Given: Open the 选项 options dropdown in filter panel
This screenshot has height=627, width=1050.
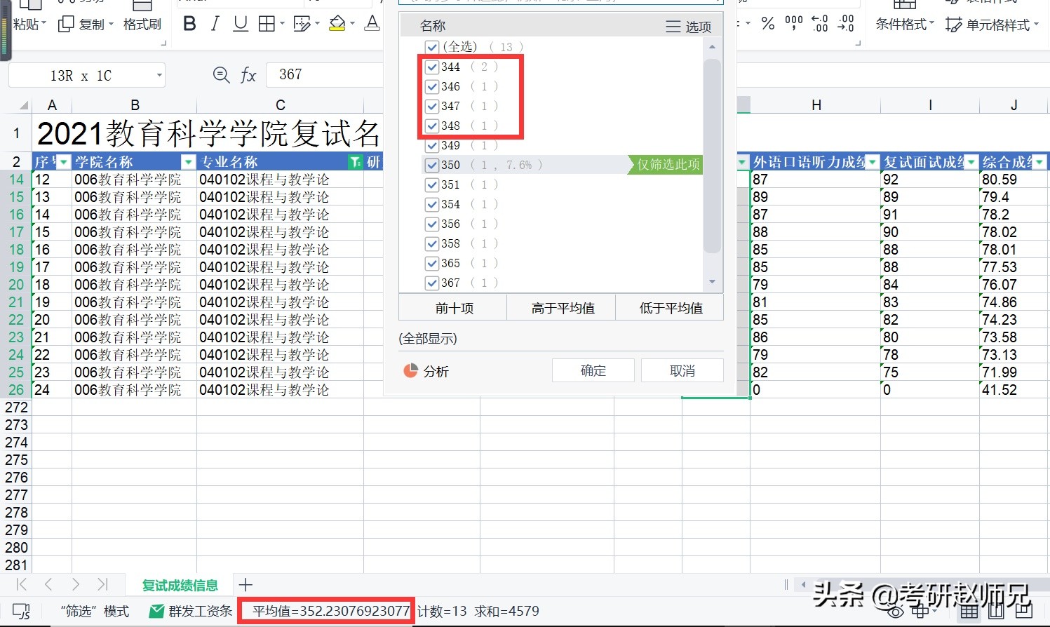Looking at the screenshot, I should coord(689,25).
